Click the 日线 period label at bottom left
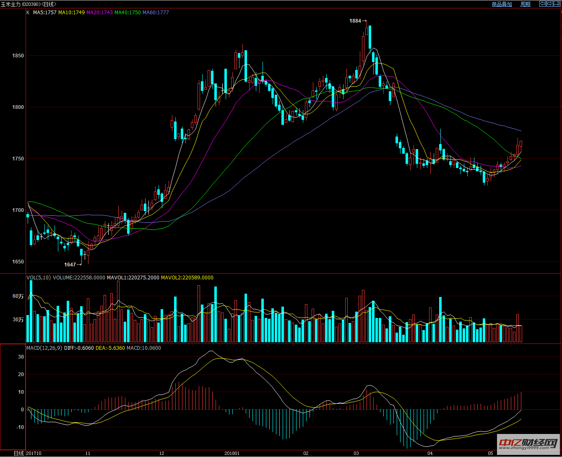 click(18, 453)
